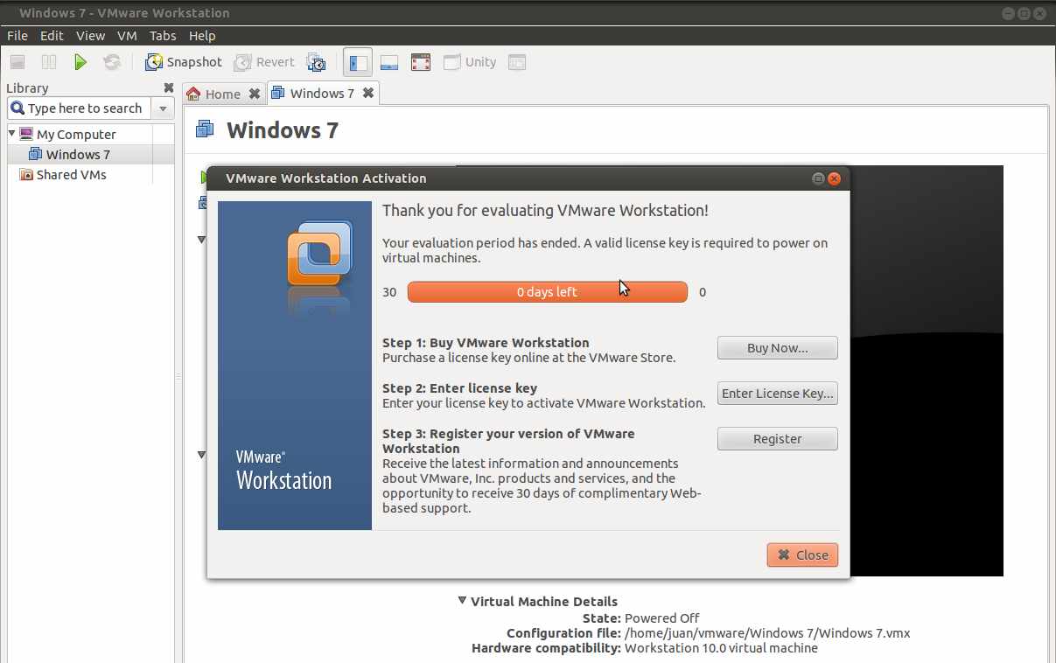Click the Snapshot toolbar button
Viewport: 1056px width, 663px height.
click(184, 62)
